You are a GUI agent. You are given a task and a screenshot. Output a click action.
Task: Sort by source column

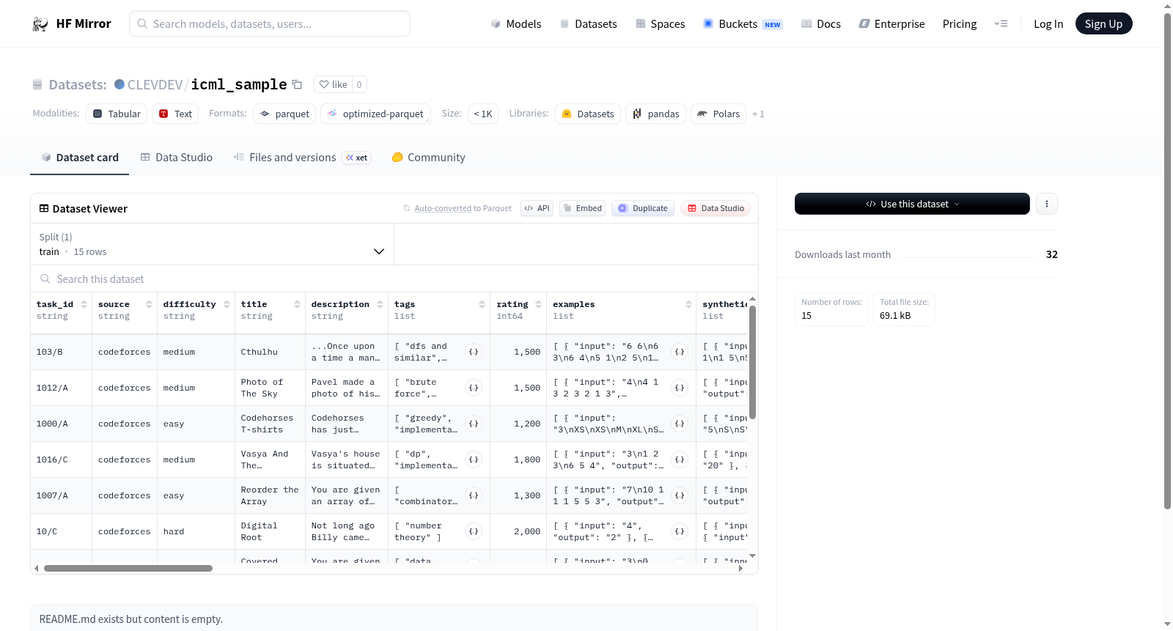[149, 304]
